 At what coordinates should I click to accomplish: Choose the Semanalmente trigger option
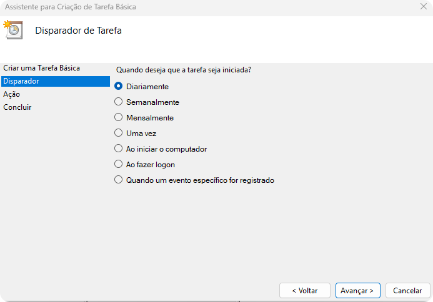[119, 102]
